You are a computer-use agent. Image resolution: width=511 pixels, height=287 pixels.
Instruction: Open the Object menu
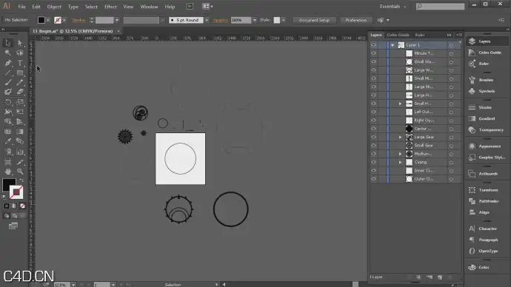tap(54, 7)
